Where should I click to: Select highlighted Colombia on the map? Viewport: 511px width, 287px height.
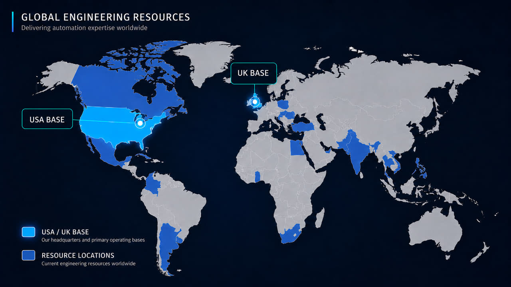pyautogui.click(x=153, y=184)
